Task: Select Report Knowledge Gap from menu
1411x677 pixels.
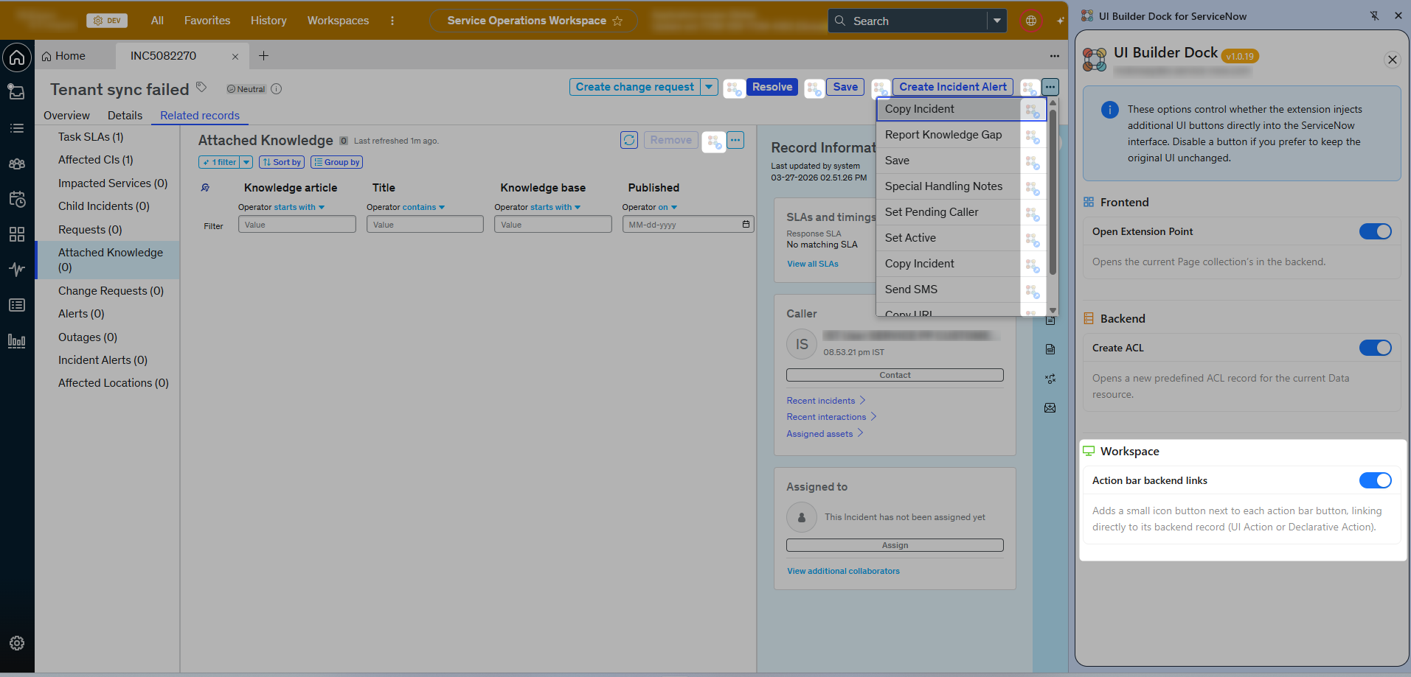Action: click(x=943, y=135)
